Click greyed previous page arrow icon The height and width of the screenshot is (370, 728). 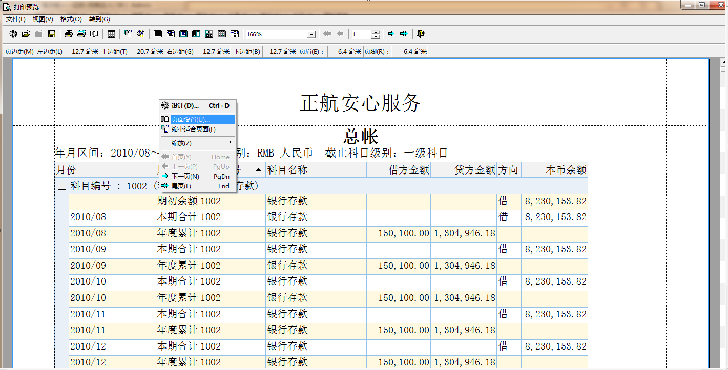coord(340,34)
